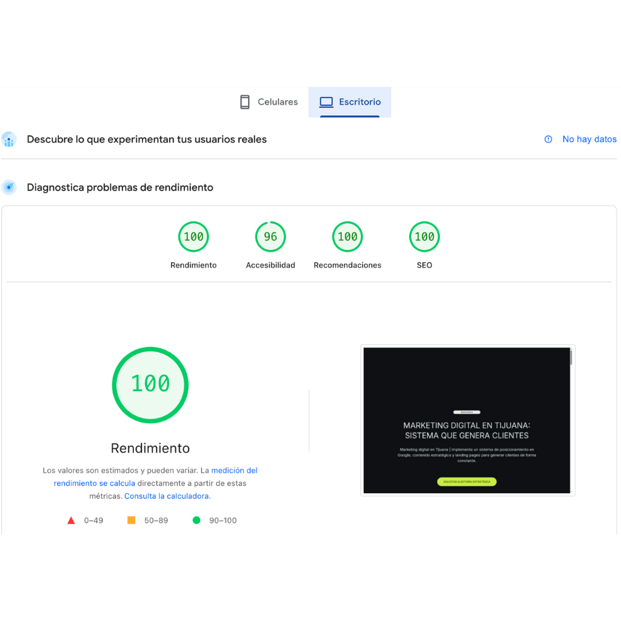Viewport: 621px width, 621px height.
Task: Click the performance diagnostics gauge icon
Action: pos(8,187)
